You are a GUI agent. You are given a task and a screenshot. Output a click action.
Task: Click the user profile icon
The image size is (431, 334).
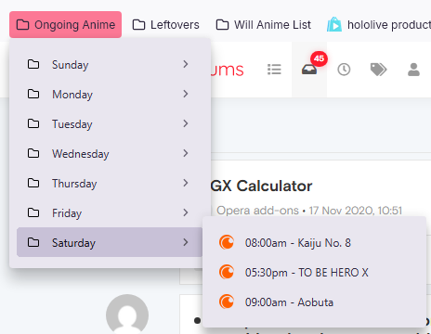point(413,70)
